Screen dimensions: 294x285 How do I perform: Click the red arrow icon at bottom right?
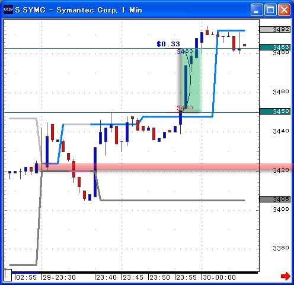pyautogui.click(x=285, y=276)
